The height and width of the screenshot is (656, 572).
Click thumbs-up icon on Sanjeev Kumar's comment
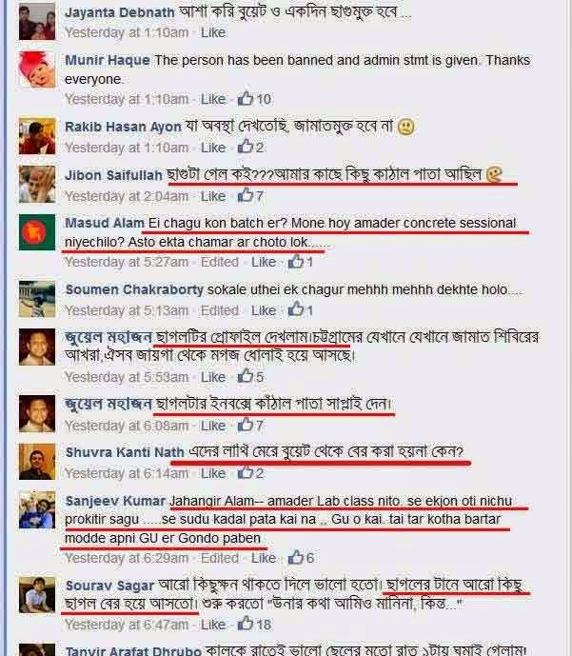(x=296, y=557)
